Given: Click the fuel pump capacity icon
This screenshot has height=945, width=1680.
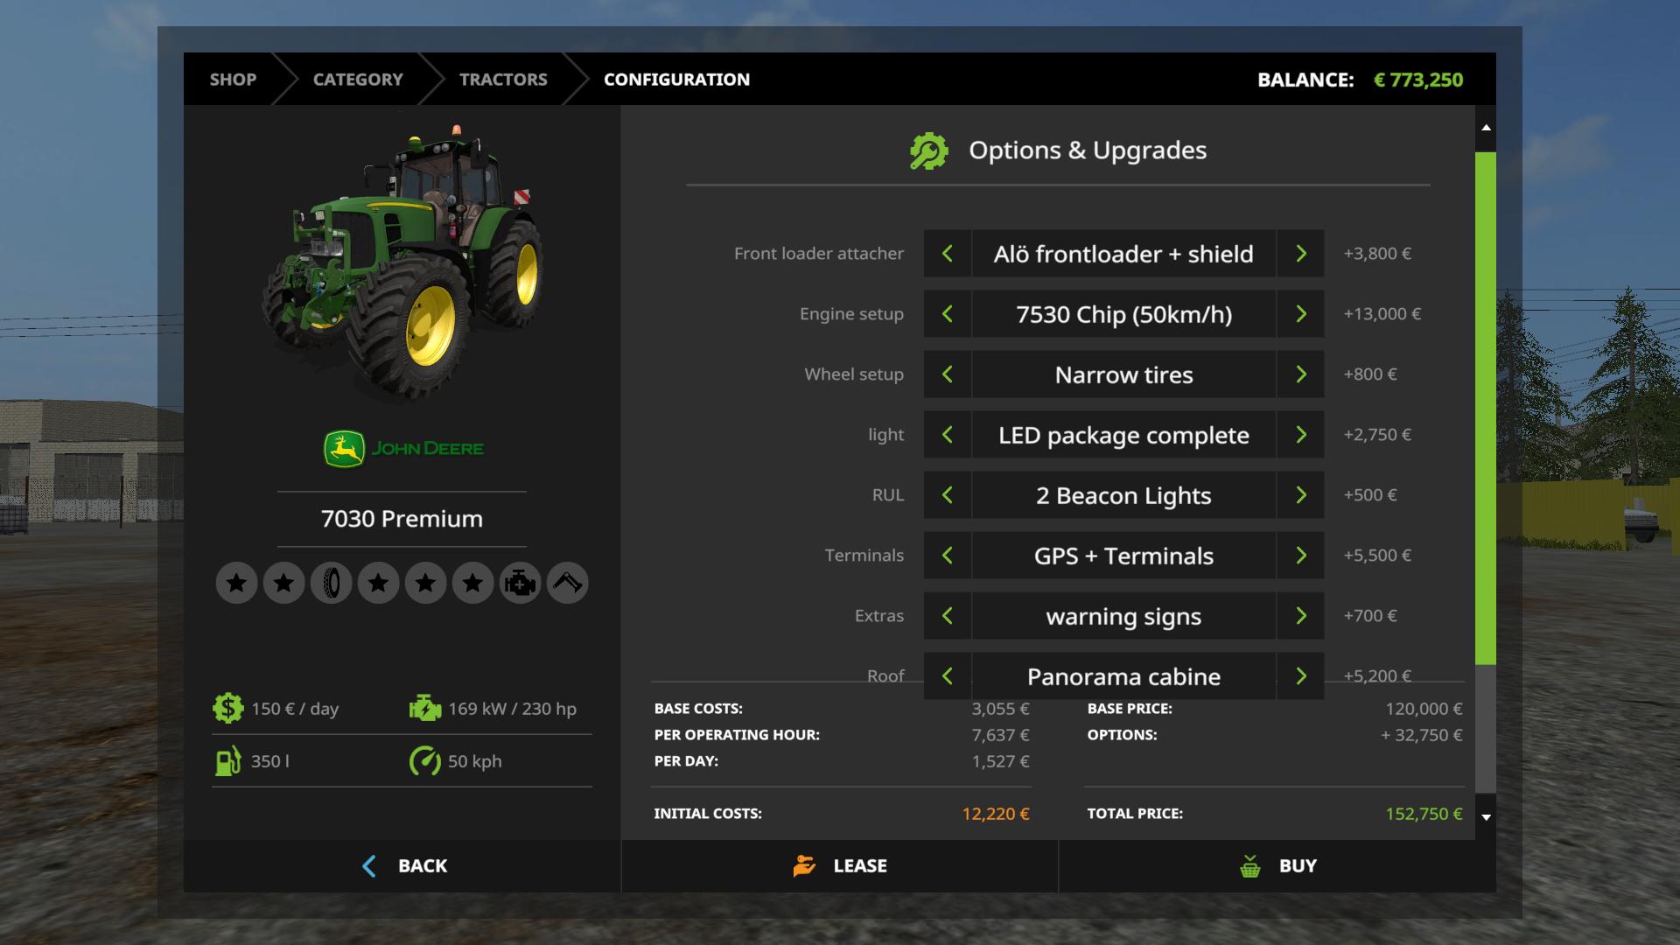Looking at the screenshot, I should point(227,761).
